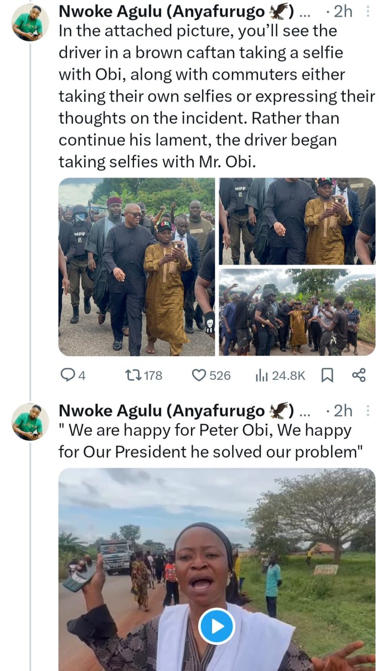Image resolution: width=387 pixels, height=671 pixels.
Task: Open large photo of men walking
Action: 137,267
